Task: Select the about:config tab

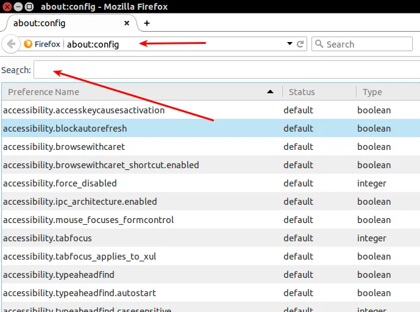Action: [70, 23]
